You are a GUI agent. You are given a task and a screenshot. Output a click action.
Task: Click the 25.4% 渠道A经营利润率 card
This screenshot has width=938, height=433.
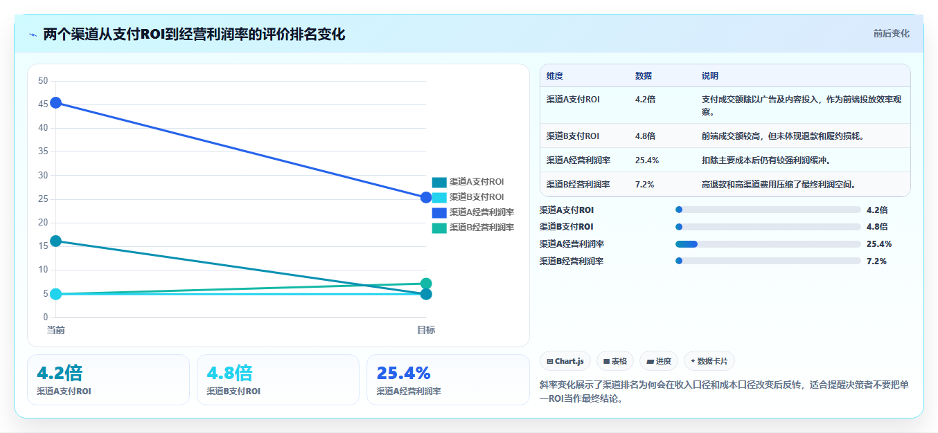[448, 380]
